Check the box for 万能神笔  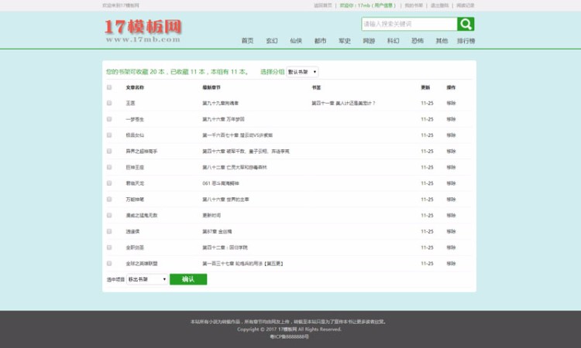tap(109, 199)
